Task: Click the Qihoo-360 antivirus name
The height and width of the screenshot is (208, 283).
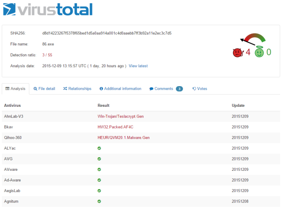Action: [13, 137]
